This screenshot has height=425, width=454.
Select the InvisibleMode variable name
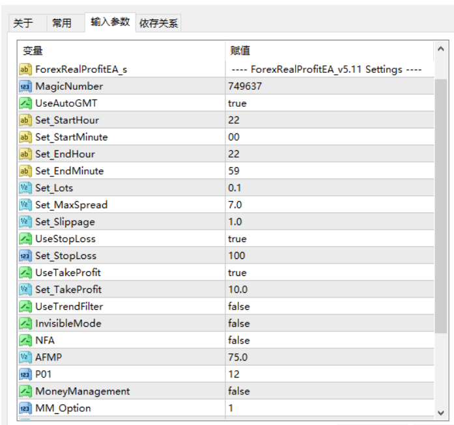coord(68,323)
